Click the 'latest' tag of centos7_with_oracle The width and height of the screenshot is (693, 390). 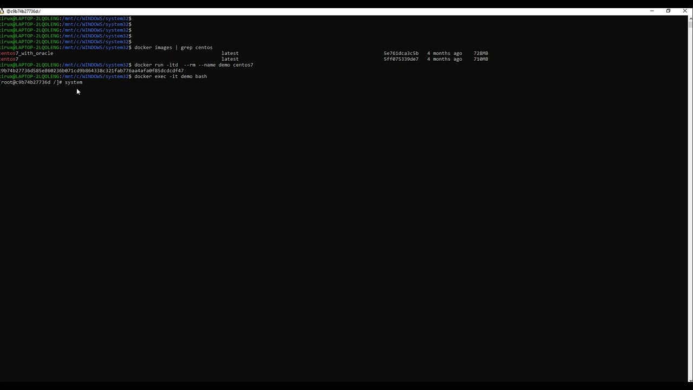pyautogui.click(x=230, y=54)
